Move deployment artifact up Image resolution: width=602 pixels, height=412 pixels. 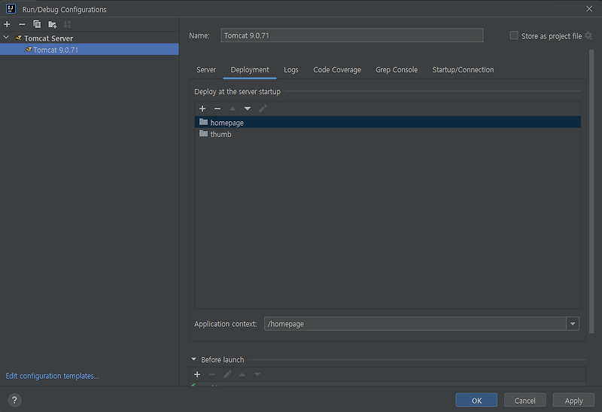pyautogui.click(x=233, y=108)
